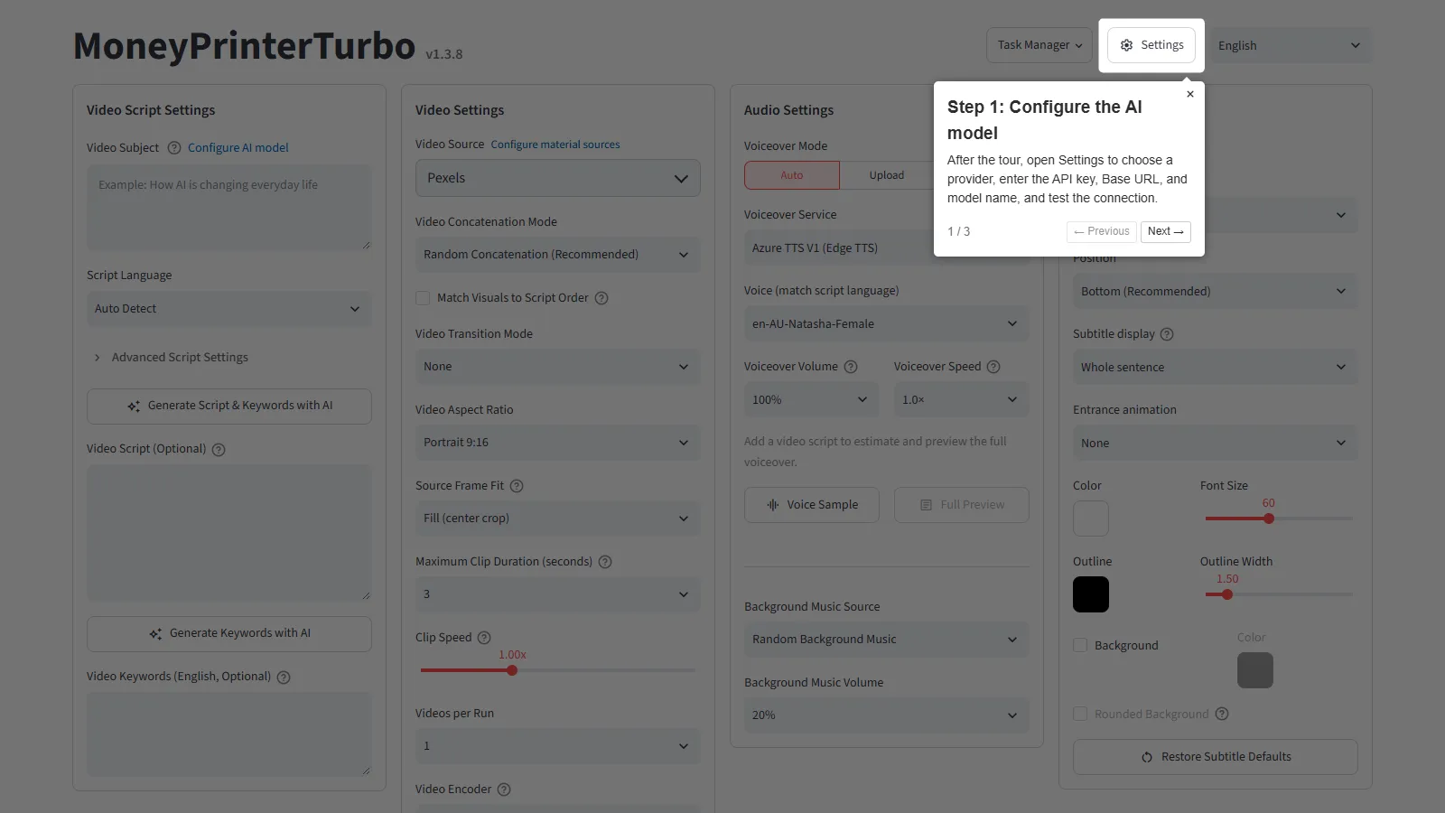Click the Rounded Background help icon

[1222, 714]
